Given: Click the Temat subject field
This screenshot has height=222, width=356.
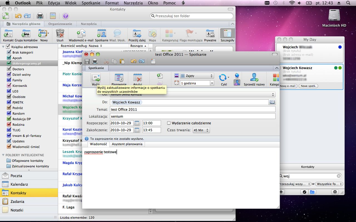Looking at the screenshot, I should click(192, 109).
